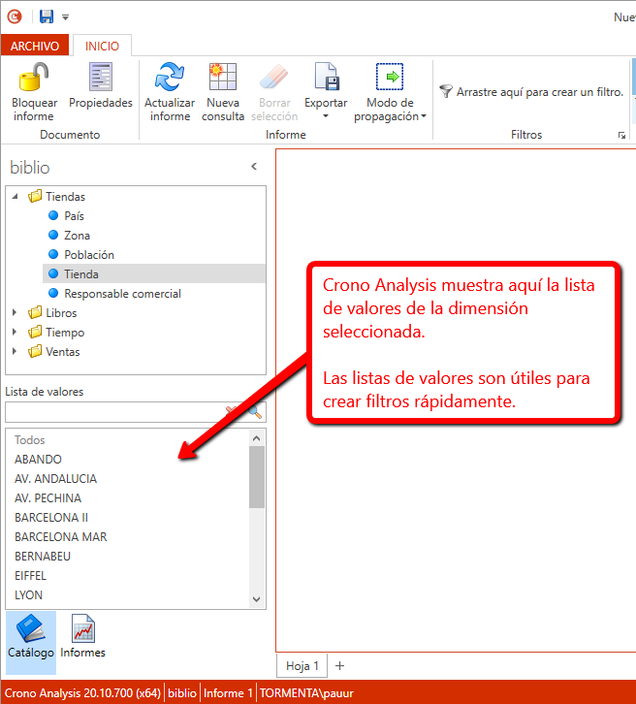Image resolution: width=636 pixels, height=704 pixels.
Task: Open the ARCHIVO menu tab
Action: pos(35,47)
